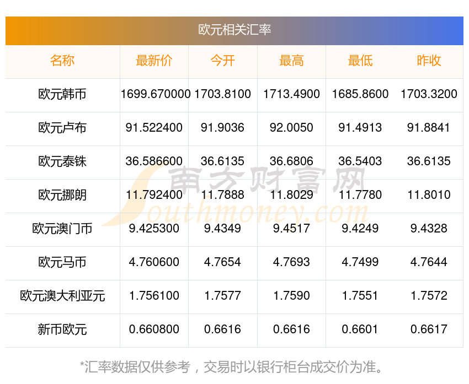Viewport: 469px width, 384px height.
Task: Select the 最低 column header
Action: tap(360, 61)
